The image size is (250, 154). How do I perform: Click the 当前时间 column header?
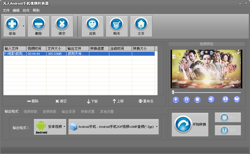pos(120,48)
